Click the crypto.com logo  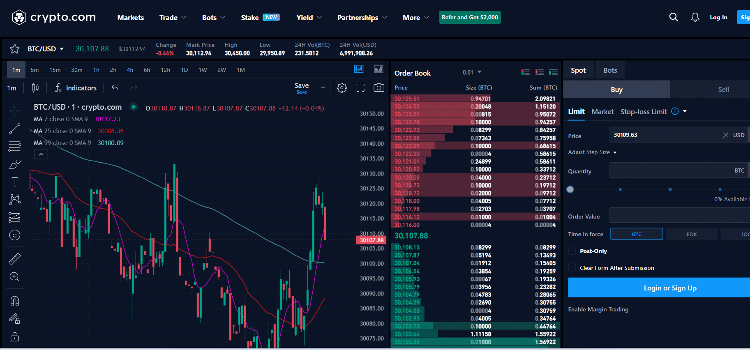[54, 17]
